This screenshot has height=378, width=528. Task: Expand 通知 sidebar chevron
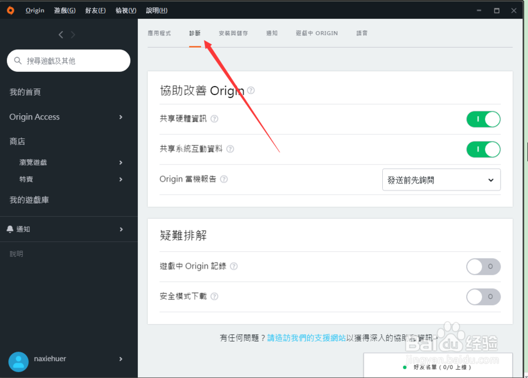[121, 229]
